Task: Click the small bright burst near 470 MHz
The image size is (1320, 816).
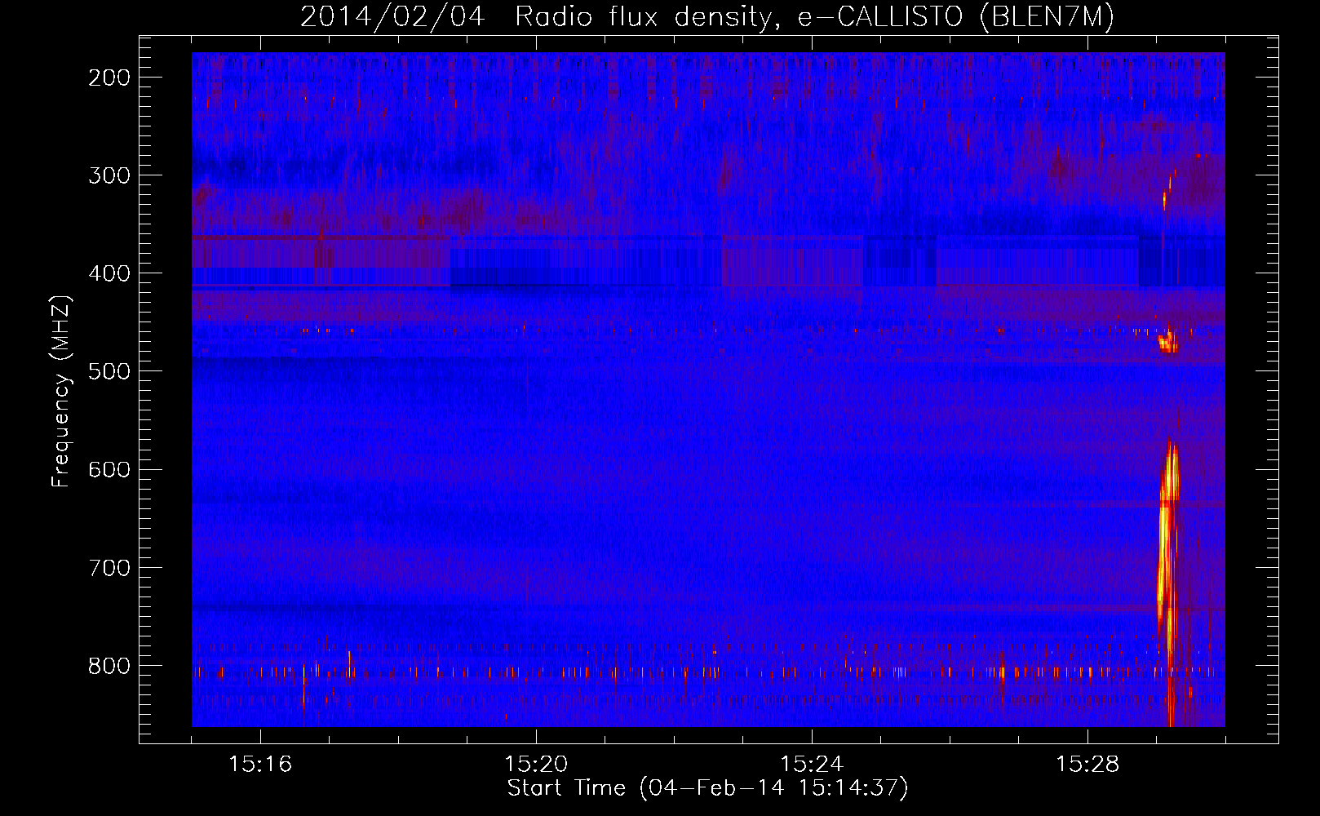Action: [1168, 342]
